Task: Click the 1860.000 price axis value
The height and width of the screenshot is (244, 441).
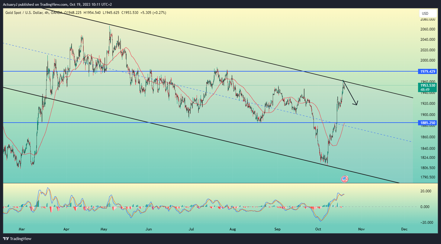Action: click(x=428, y=137)
